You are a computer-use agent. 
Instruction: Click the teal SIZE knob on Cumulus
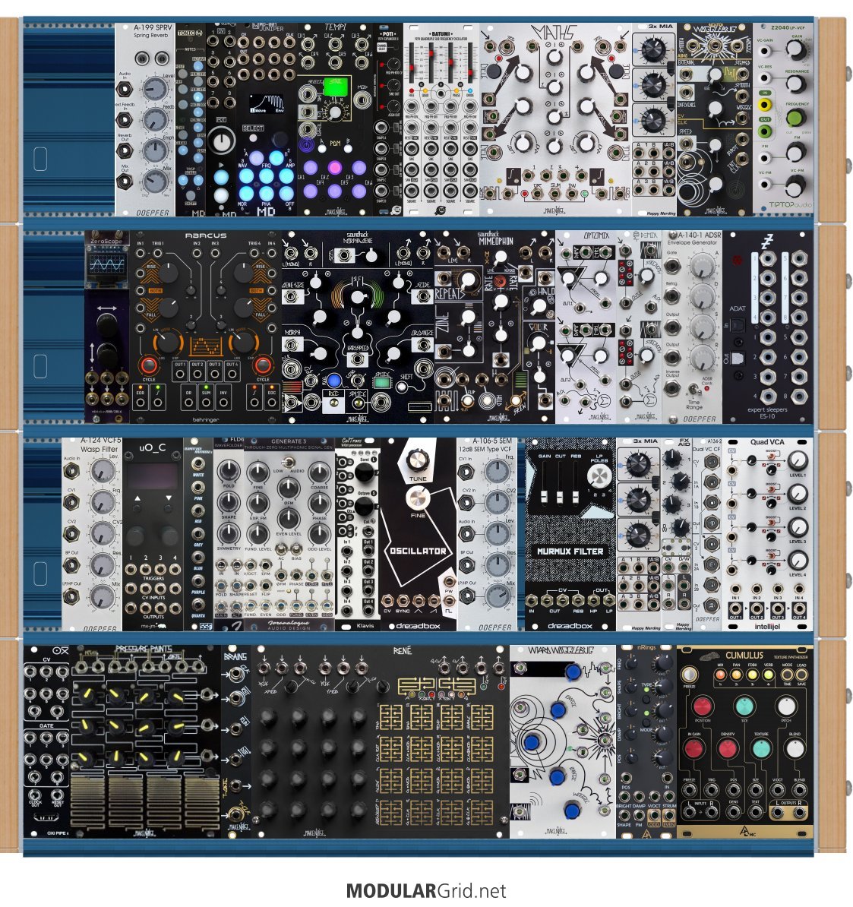coord(744,707)
